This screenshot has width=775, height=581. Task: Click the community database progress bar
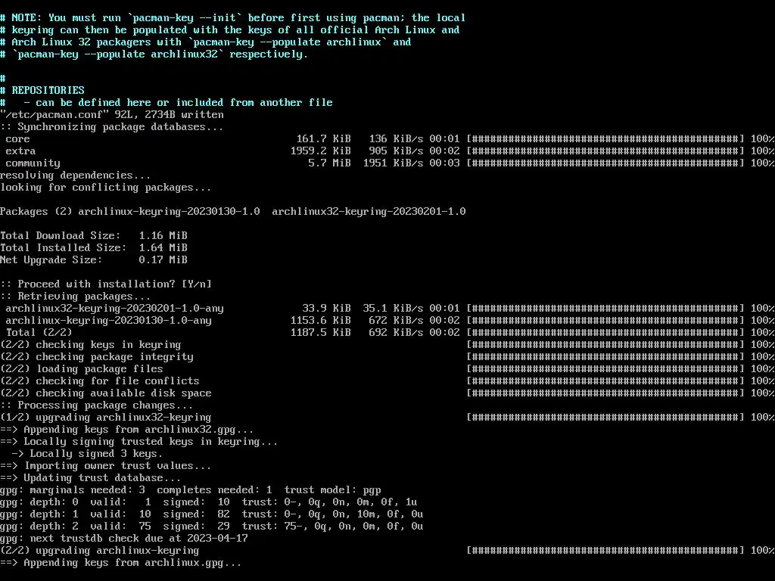click(605, 163)
